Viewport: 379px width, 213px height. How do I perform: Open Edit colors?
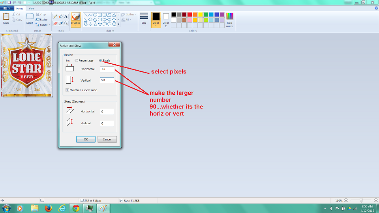coord(229,20)
